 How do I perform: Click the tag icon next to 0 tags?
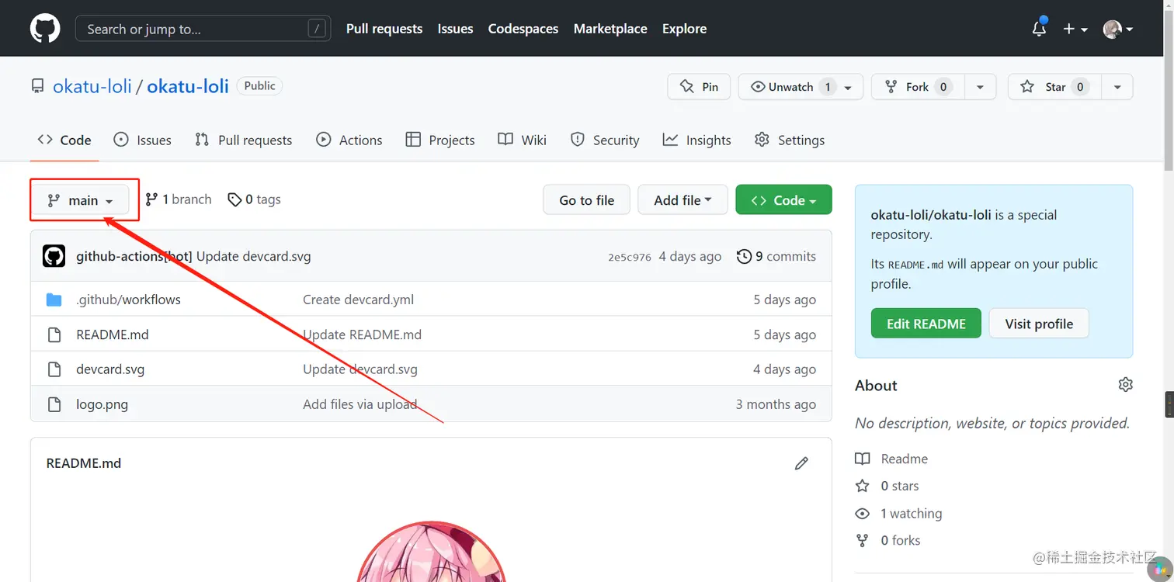(x=234, y=199)
